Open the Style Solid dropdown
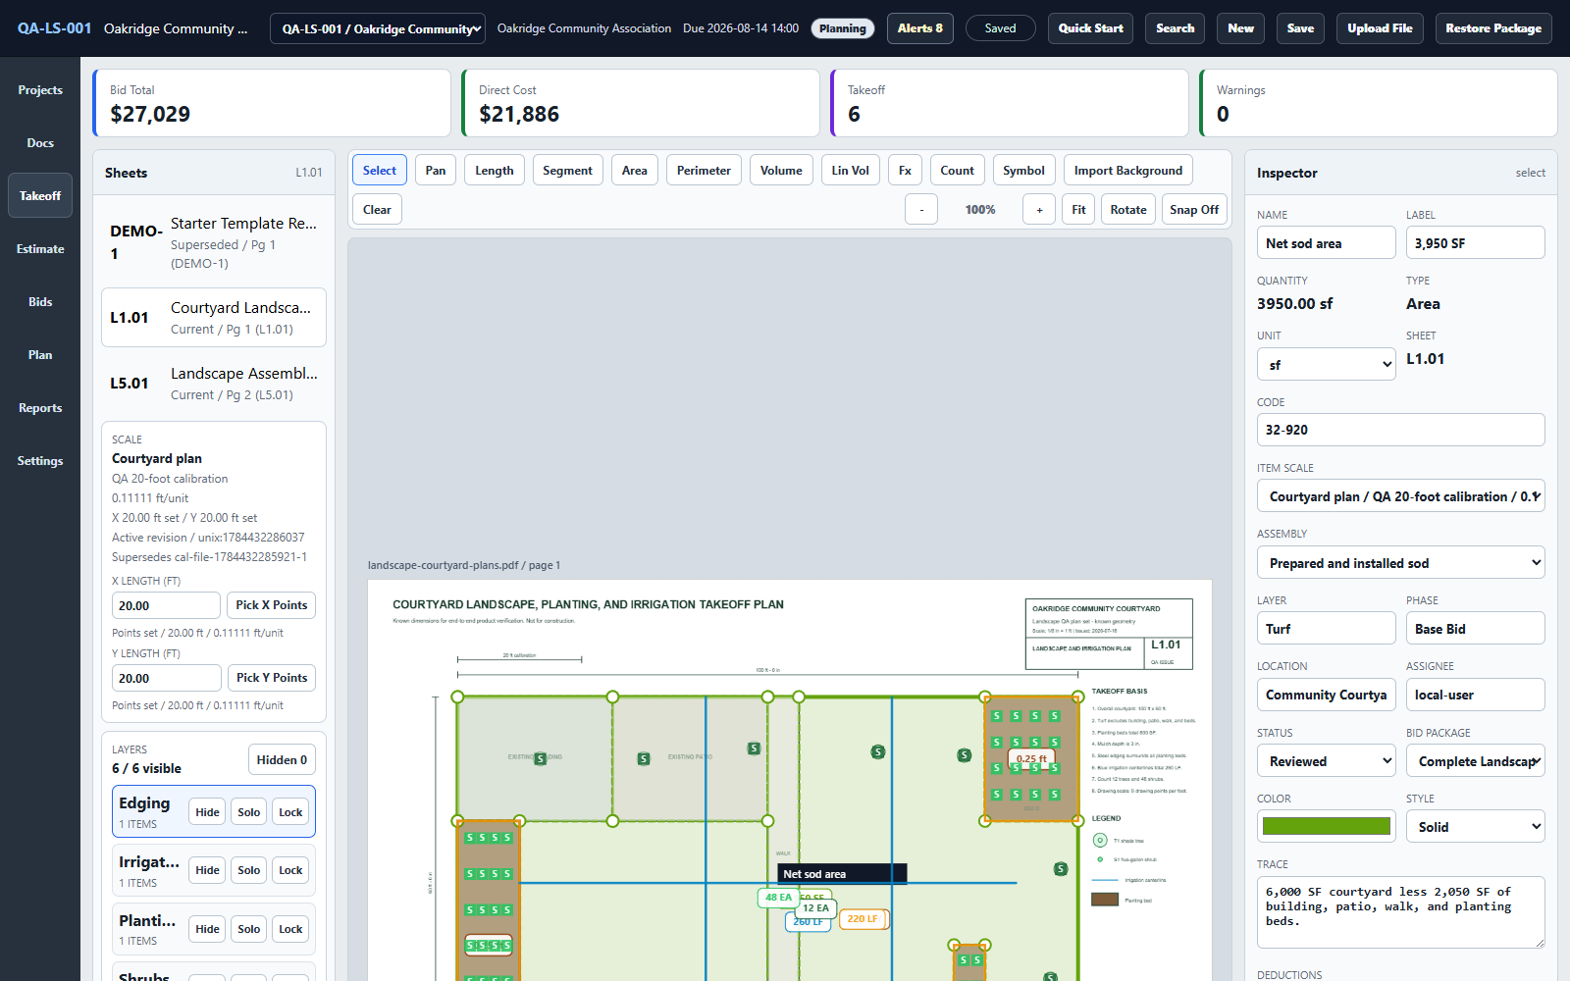Screen dimensions: 1570x981 click(x=1476, y=827)
